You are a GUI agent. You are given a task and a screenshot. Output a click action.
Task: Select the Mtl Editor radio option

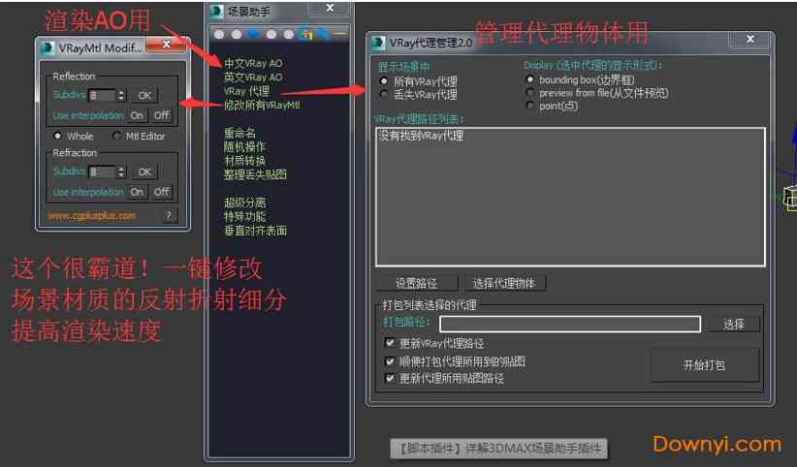click(116, 136)
